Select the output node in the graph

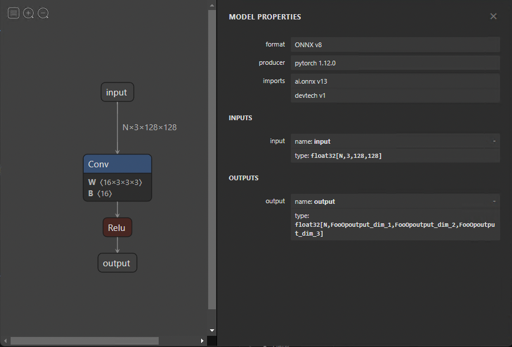click(117, 263)
